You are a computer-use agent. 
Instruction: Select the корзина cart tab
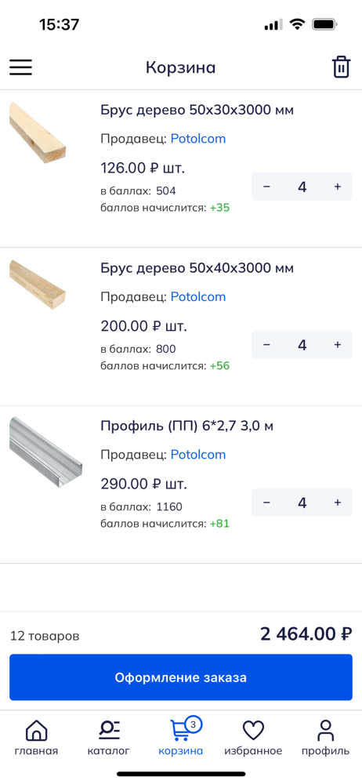point(181,737)
